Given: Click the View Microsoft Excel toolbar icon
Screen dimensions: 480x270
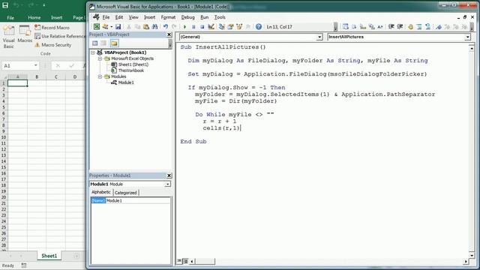Looking at the screenshot, I should pyautogui.click(x=97, y=27).
